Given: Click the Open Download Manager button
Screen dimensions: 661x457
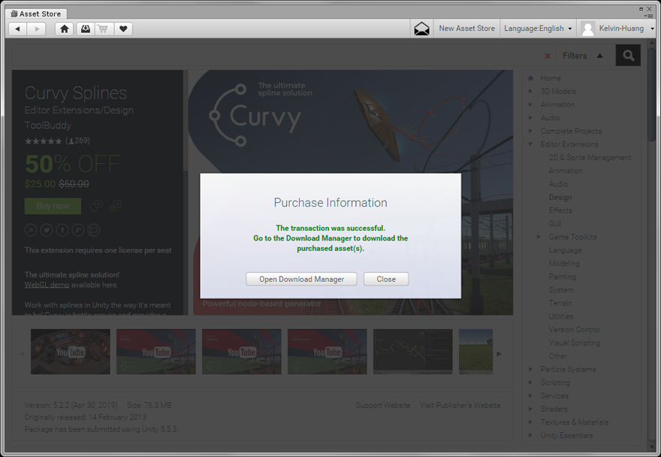Looking at the screenshot, I should coord(301,279).
